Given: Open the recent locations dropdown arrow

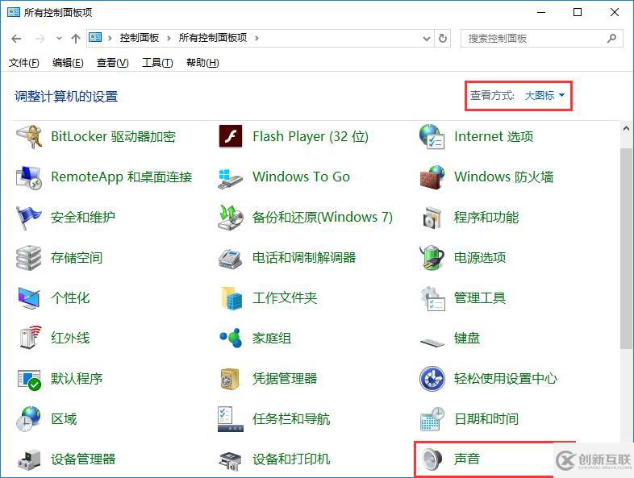Looking at the screenshot, I should [x=60, y=39].
